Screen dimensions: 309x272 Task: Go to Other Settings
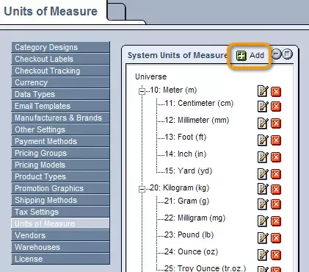coord(60,129)
